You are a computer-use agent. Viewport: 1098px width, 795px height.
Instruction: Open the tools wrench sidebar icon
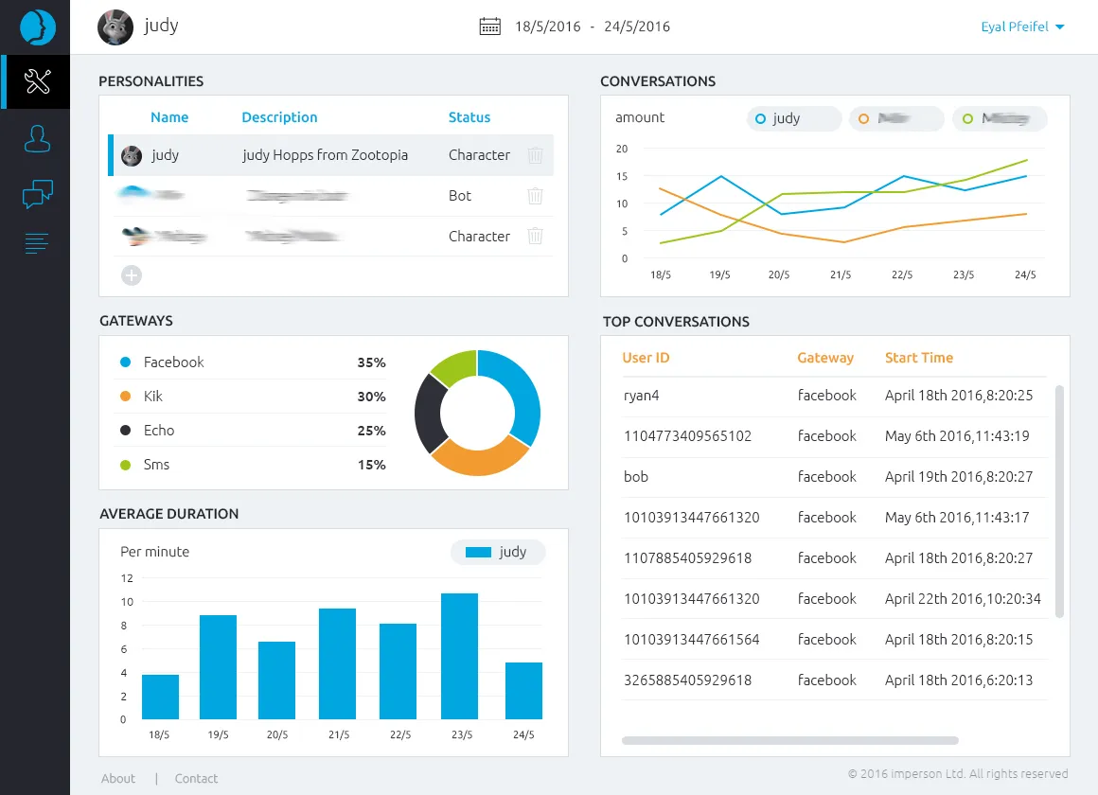(38, 81)
